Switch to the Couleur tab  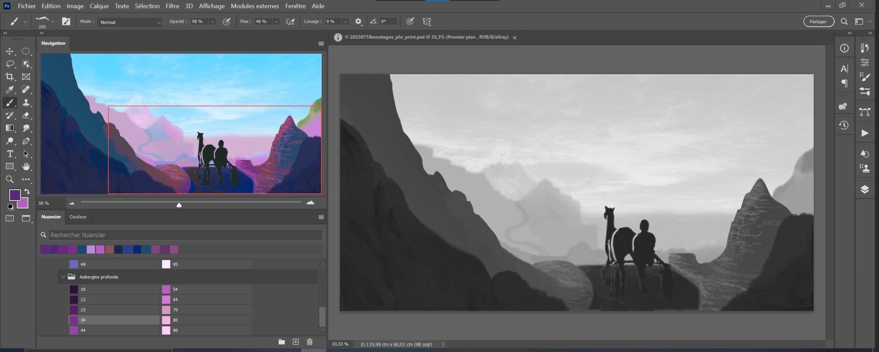coord(78,217)
